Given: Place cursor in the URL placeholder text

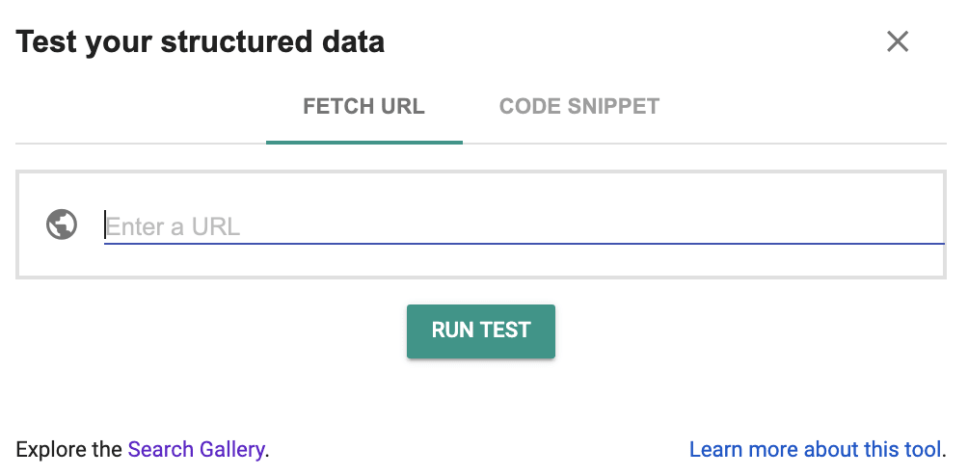Looking at the screenshot, I should tap(173, 226).
